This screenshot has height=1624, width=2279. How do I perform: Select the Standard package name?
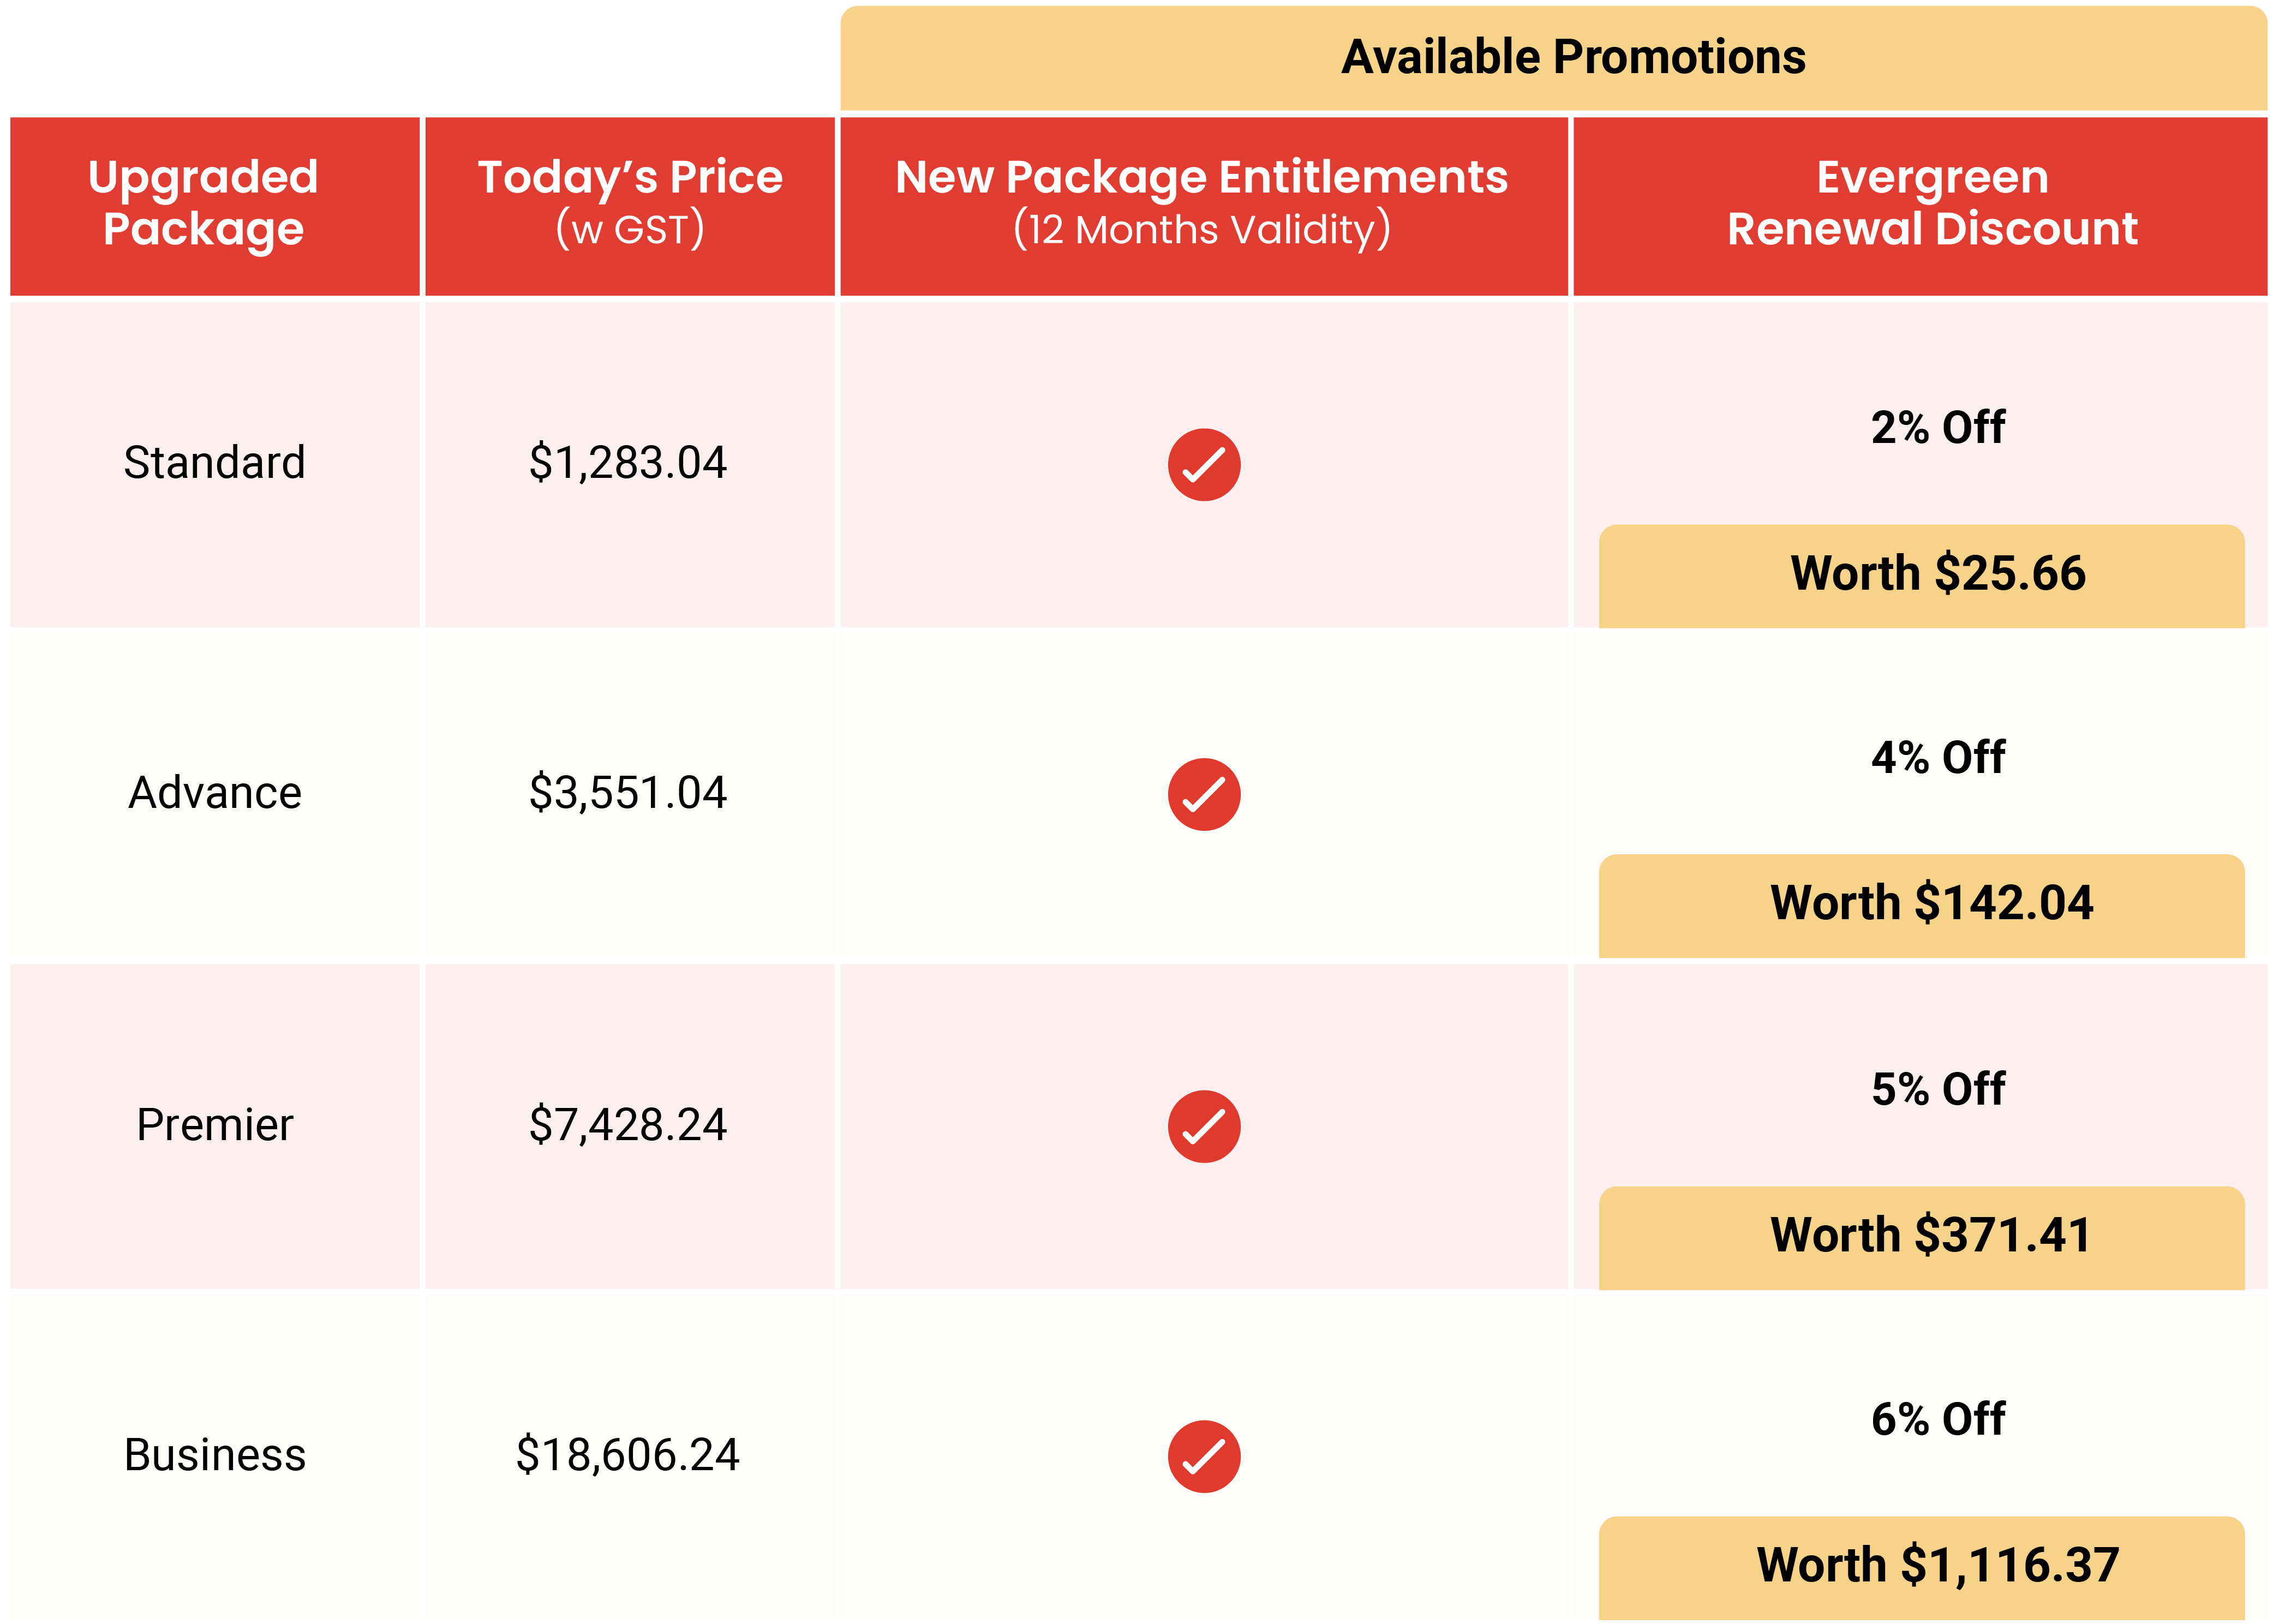tap(215, 463)
